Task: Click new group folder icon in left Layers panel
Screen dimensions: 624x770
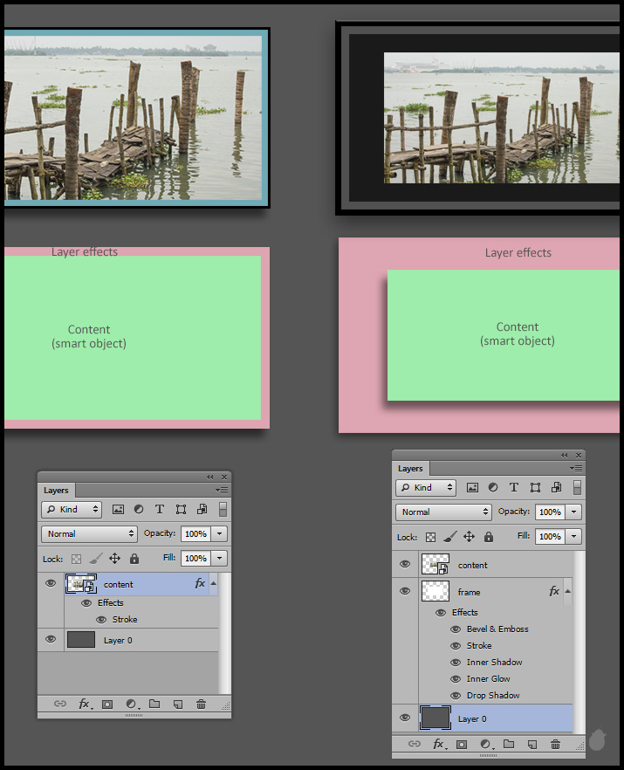Action: tap(154, 704)
